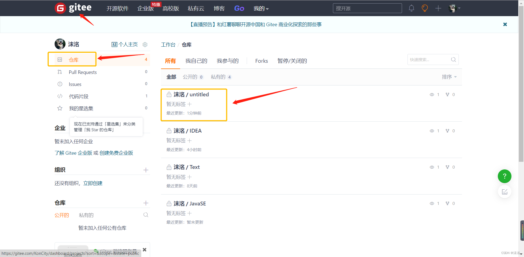The height and width of the screenshot is (257, 524).
Task: Switch sidebar repos to 公开的 tab
Action: click(62, 215)
